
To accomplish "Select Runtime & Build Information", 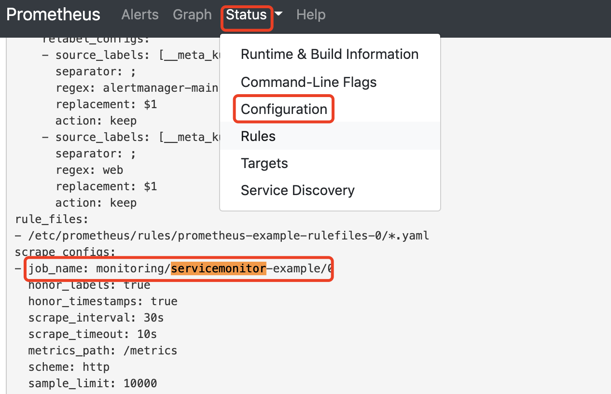I will (x=330, y=54).
